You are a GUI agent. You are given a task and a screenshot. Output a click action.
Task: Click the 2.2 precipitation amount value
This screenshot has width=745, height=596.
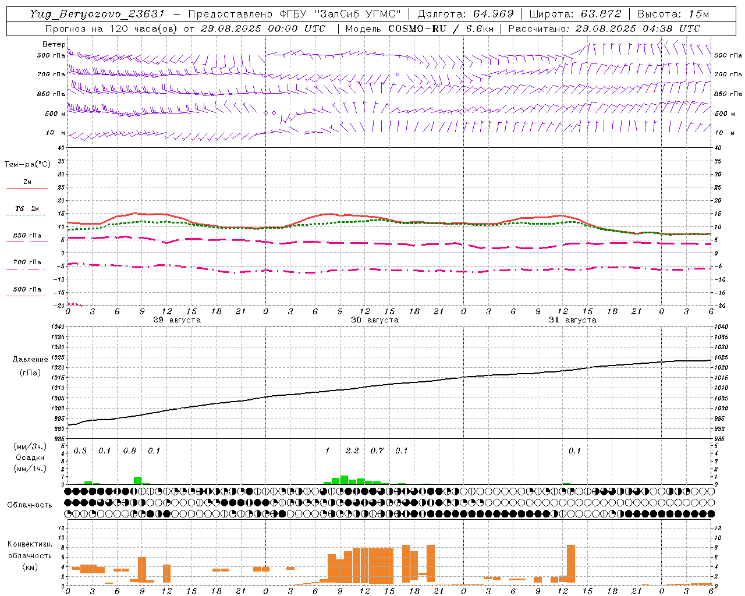(352, 451)
